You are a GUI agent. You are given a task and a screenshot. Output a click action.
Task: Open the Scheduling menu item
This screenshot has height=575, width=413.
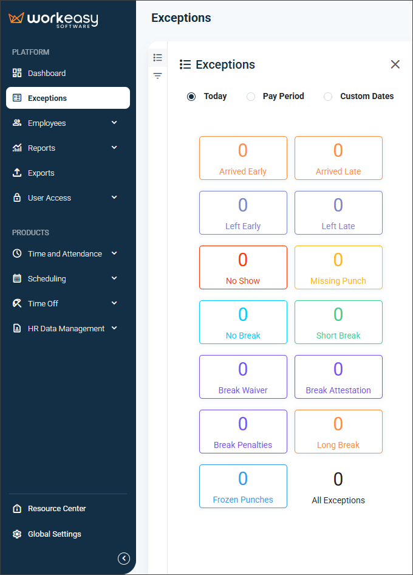[x=47, y=278]
